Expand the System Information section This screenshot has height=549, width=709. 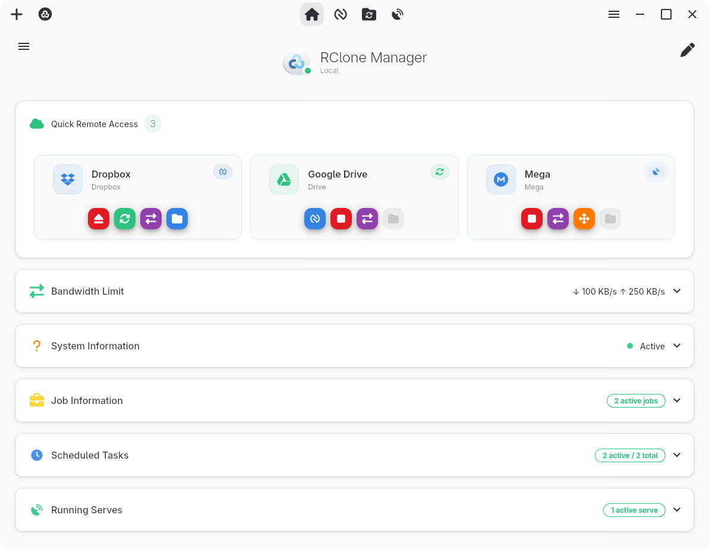pyautogui.click(x=677, y=346)
